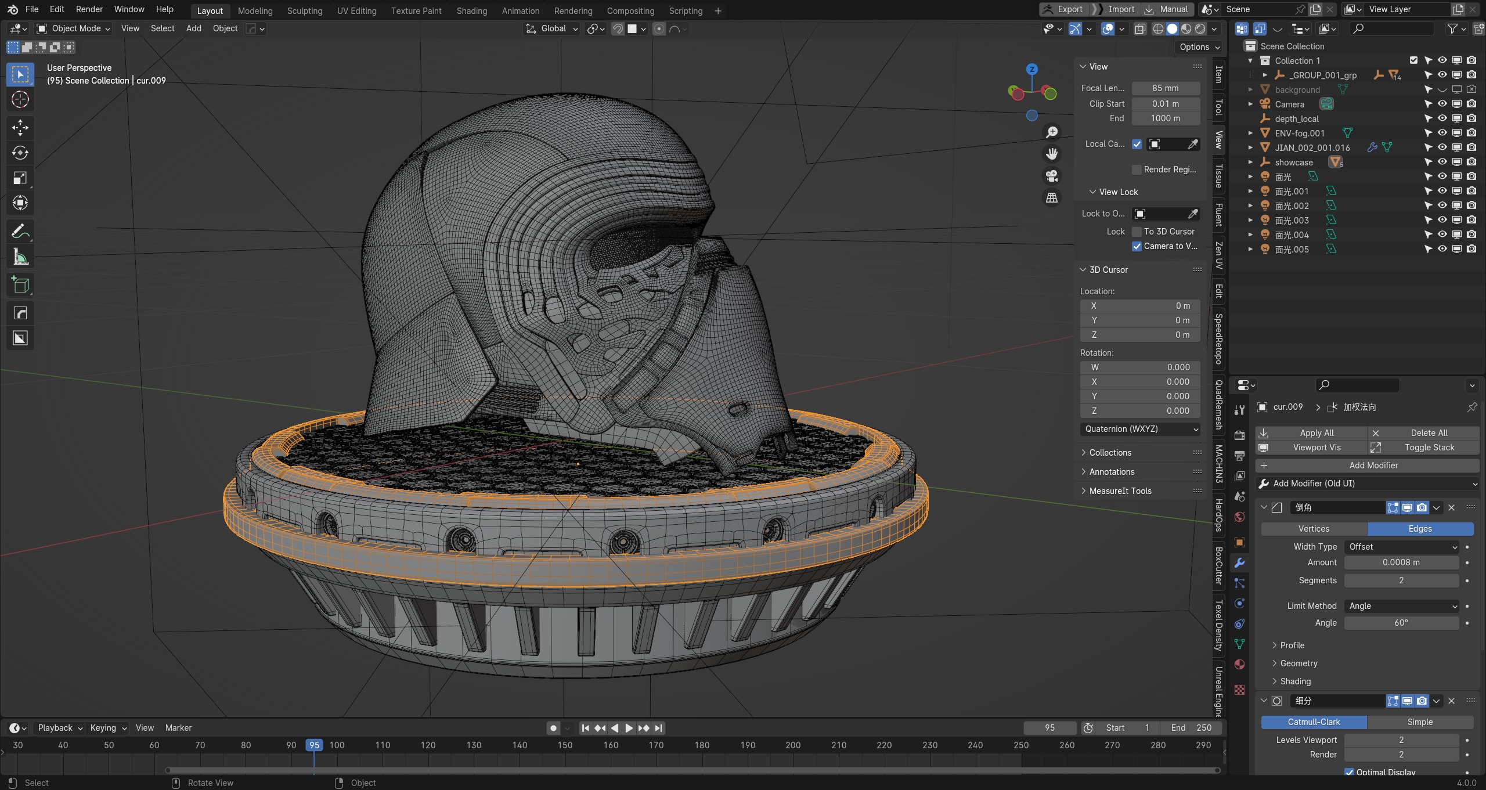The image size is (1486, 790).
Task: Jump to timeline start frame
Action: 585,728
